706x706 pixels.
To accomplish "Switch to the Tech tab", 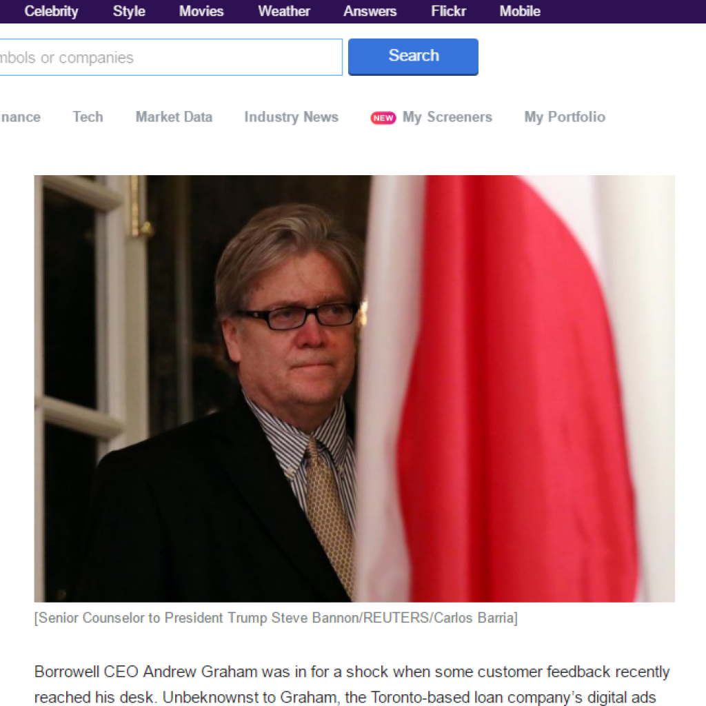I will point(88,117).
